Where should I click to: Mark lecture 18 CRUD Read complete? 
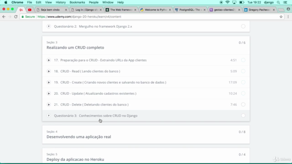[243, 71]
